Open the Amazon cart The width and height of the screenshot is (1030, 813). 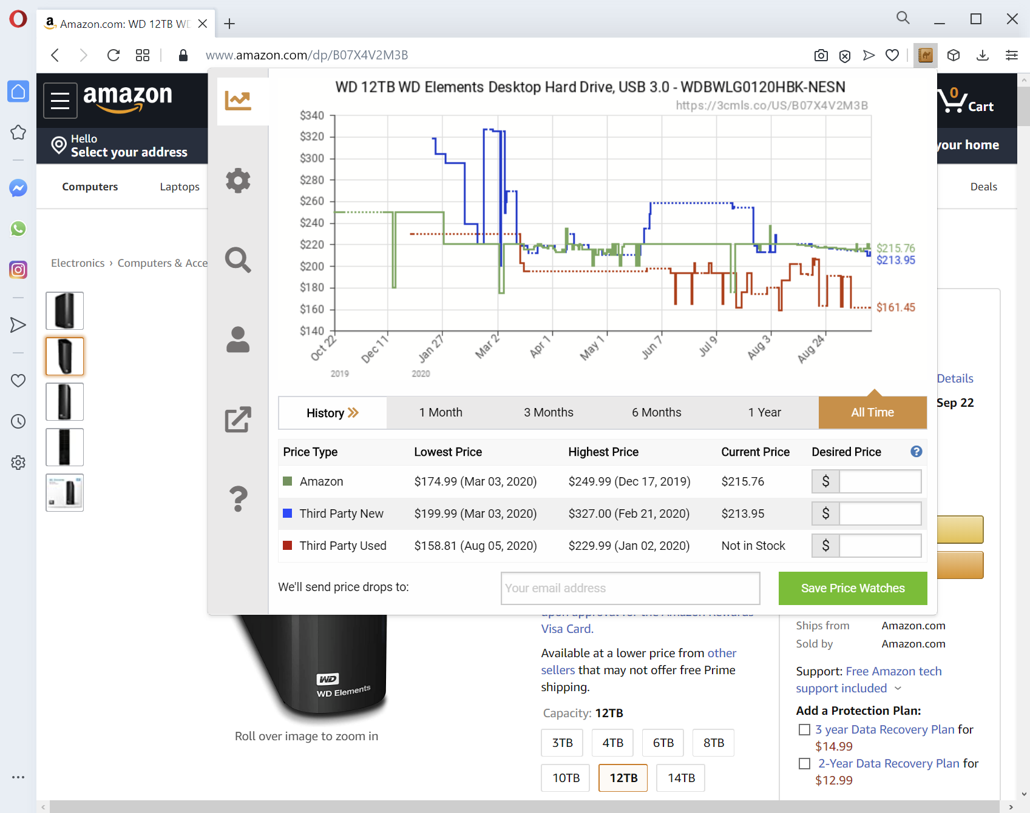(x=966, y=101)
